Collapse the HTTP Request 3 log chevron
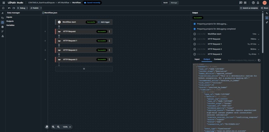269x132 pixels. [259, 54]
